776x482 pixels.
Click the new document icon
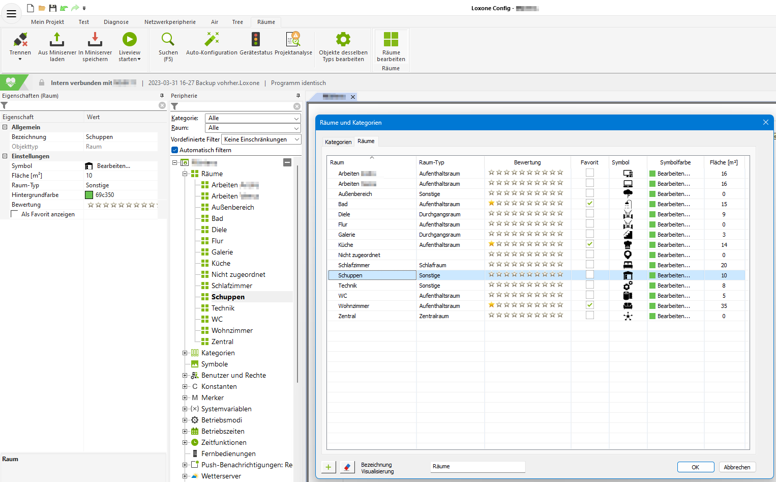[x=31, y=8]
